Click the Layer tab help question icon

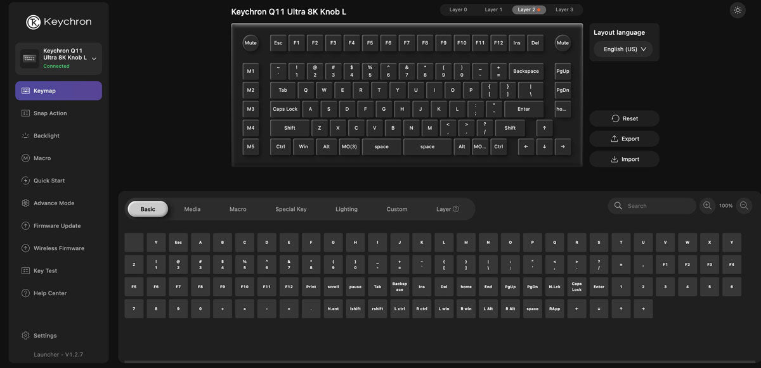click(x=456, y=209)
